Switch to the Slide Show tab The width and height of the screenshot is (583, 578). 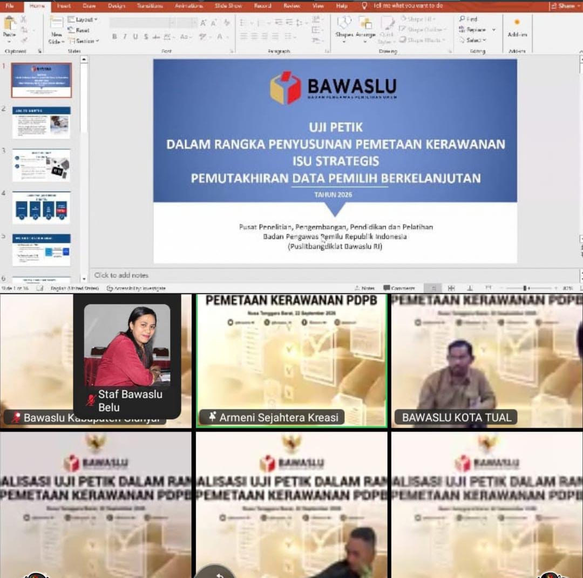point(228,5)
